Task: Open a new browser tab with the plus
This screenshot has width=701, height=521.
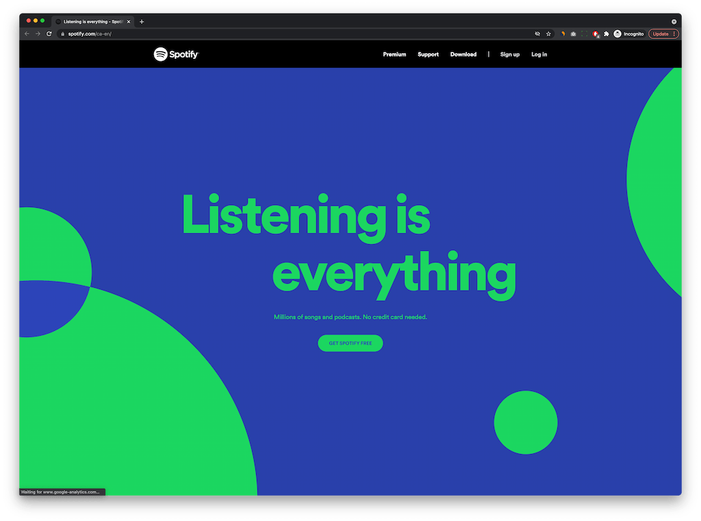Action: tap(141, 21)
